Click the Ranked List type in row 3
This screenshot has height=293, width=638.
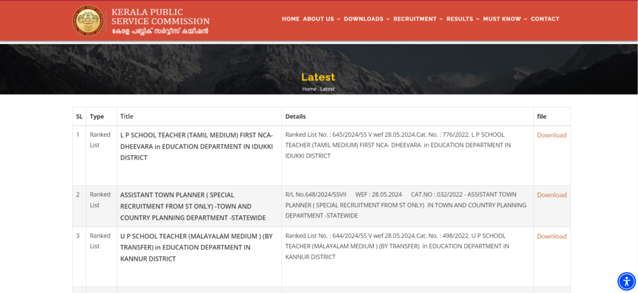pyautogui.click(x=100, y=241)
